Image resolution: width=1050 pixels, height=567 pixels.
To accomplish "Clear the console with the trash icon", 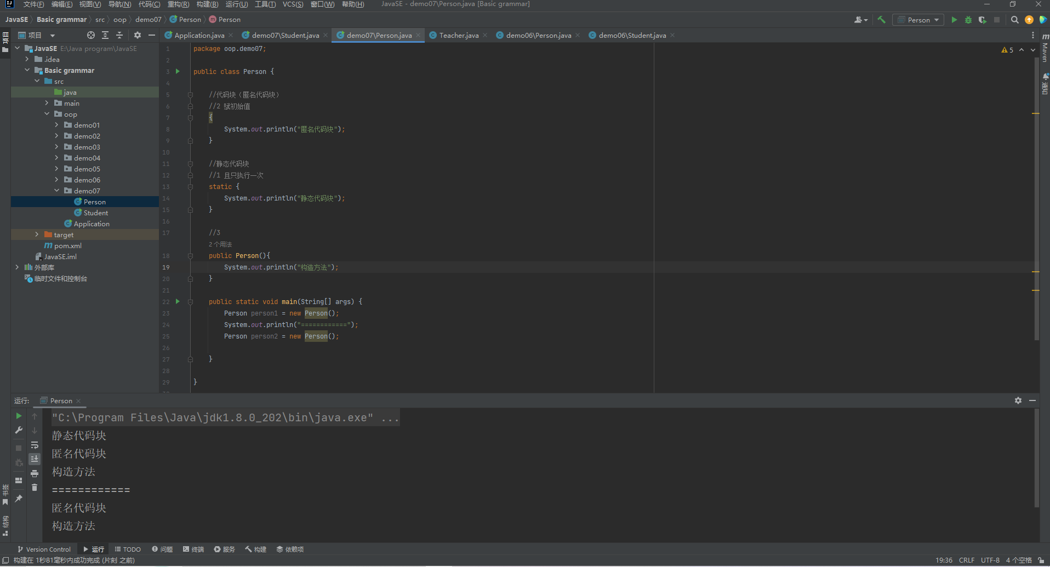I will pyautogui.click(x=35, y=488).
